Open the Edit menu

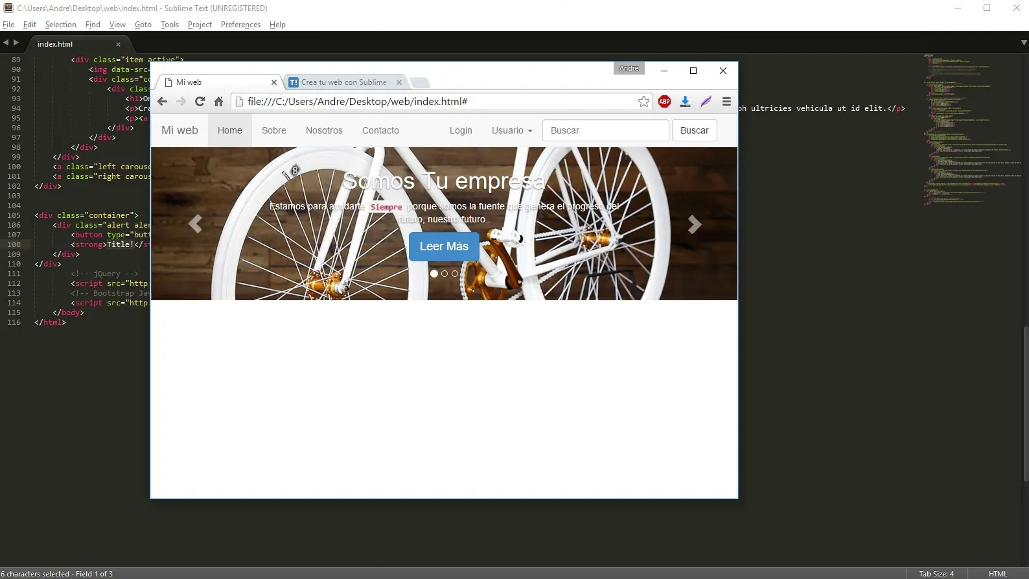(30, 25)
